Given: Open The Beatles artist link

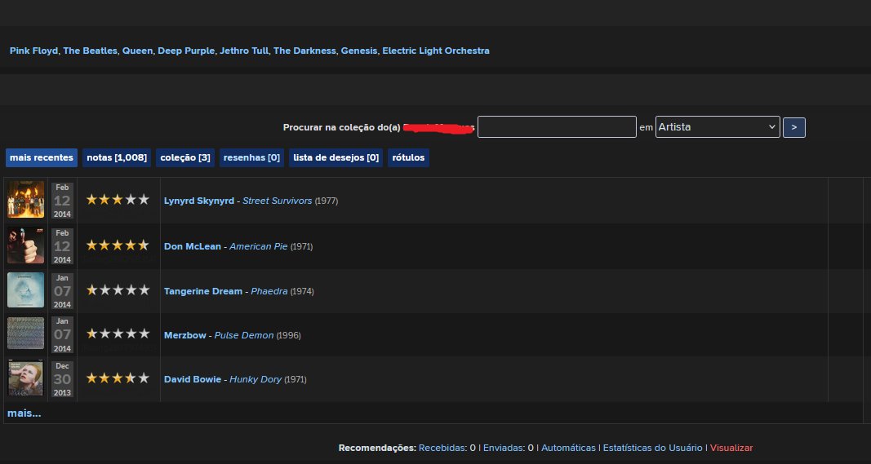Looking at the screenshot, I should (x=90, y=51).
